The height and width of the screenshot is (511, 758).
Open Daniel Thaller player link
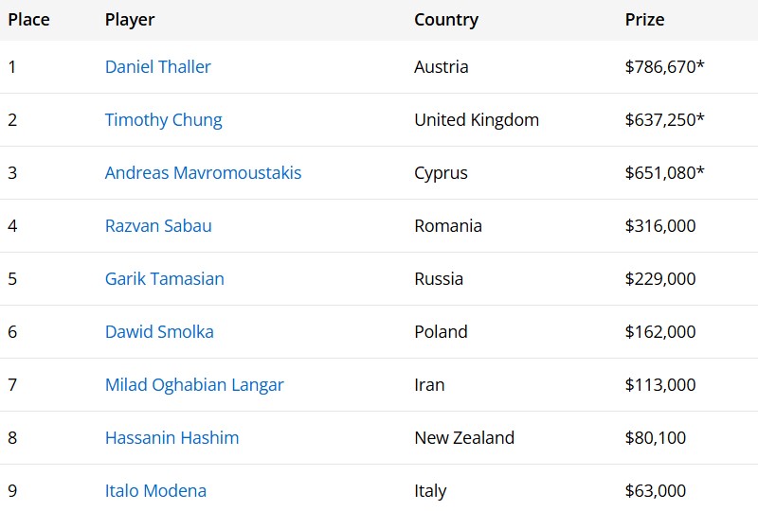(158, 66)
